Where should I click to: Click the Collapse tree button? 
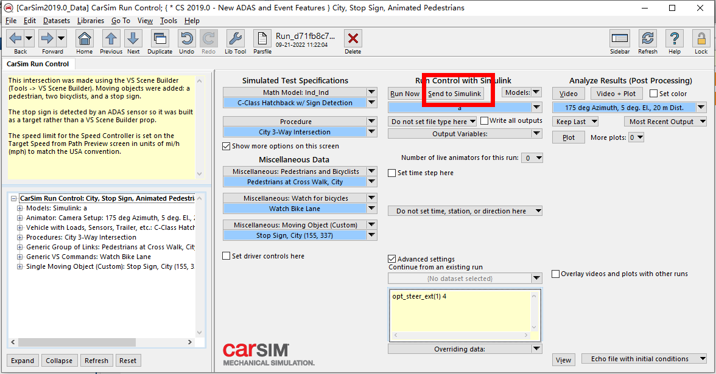click(x=59, y=360)
